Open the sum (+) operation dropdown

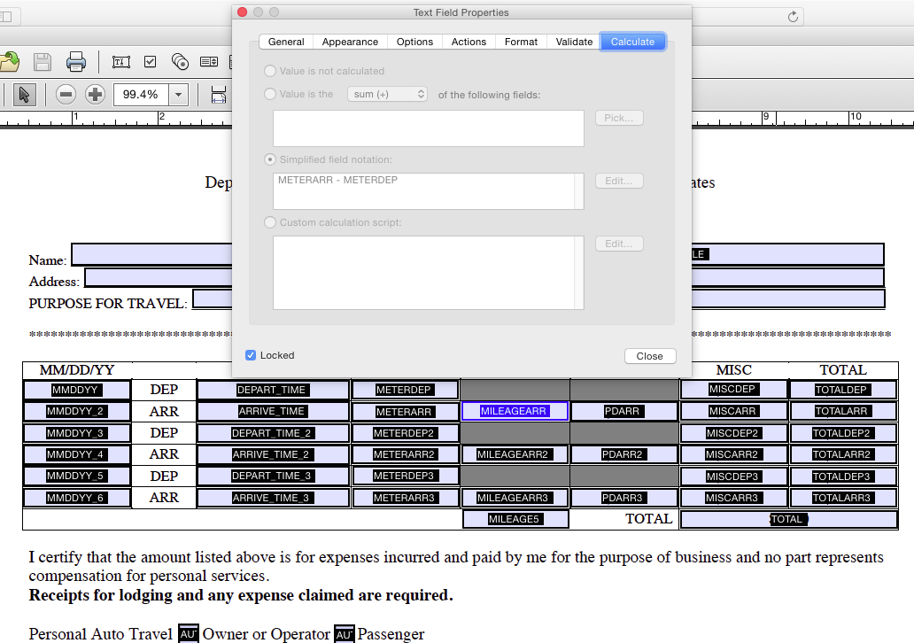(388, 94)
